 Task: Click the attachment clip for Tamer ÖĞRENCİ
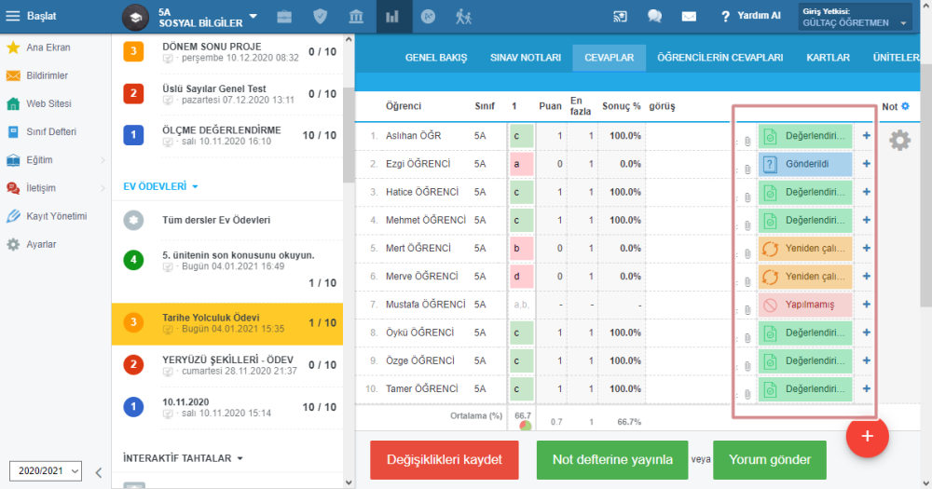747,395
